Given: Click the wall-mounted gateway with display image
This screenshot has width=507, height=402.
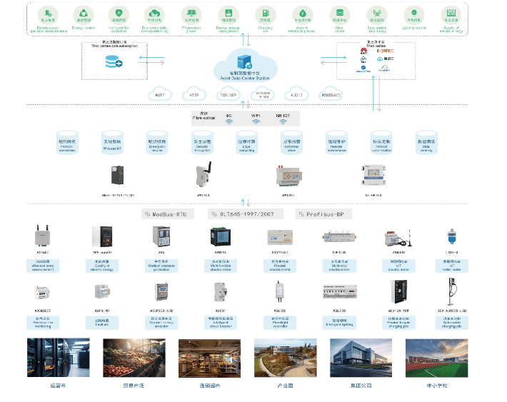Looking at the screenshot, I should tap(373, 175).
